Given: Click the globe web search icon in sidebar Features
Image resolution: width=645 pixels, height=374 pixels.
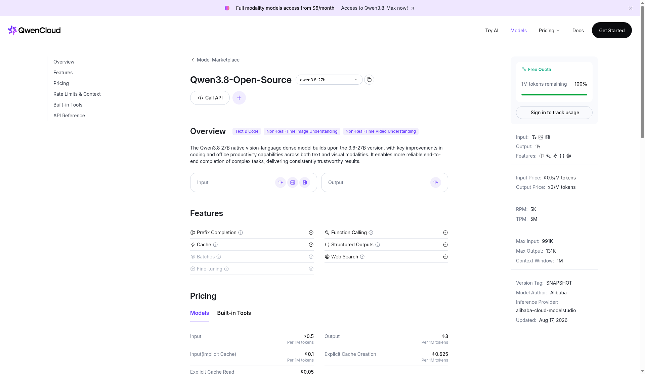Looking at the screenshot, I should pyautogui.click(x=569, y=156).
